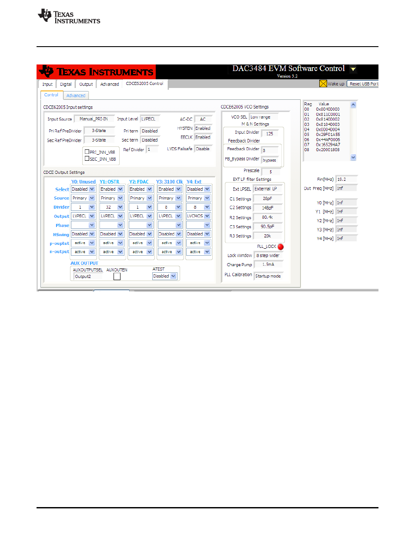Click the EECLK Enabled field

203,137
